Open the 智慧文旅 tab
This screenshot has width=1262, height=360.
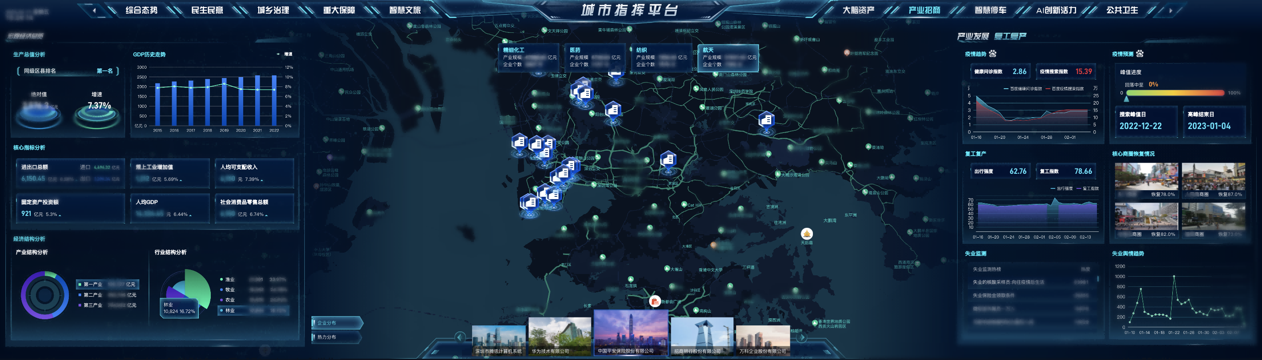click(405, 10)
